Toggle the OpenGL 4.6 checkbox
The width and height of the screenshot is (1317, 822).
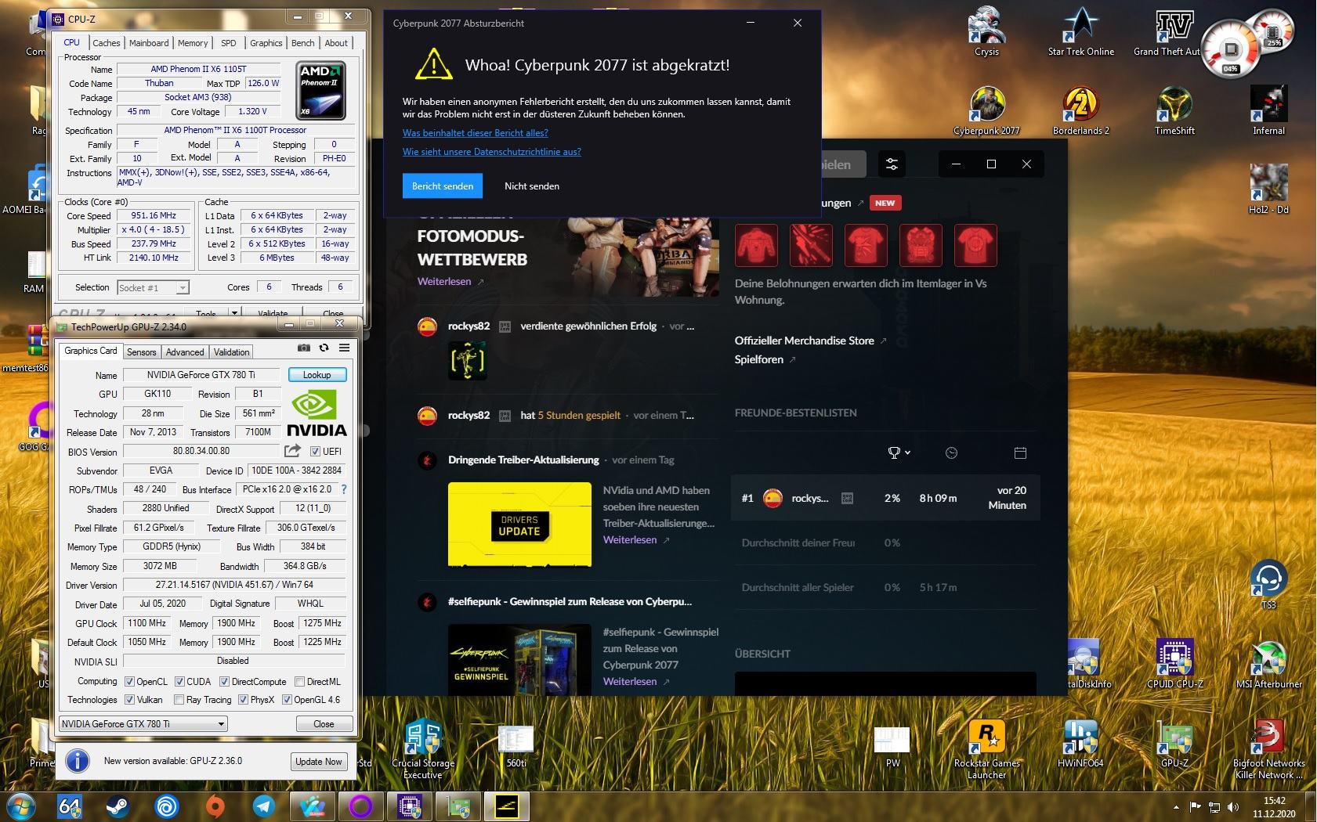click(287, 700)
